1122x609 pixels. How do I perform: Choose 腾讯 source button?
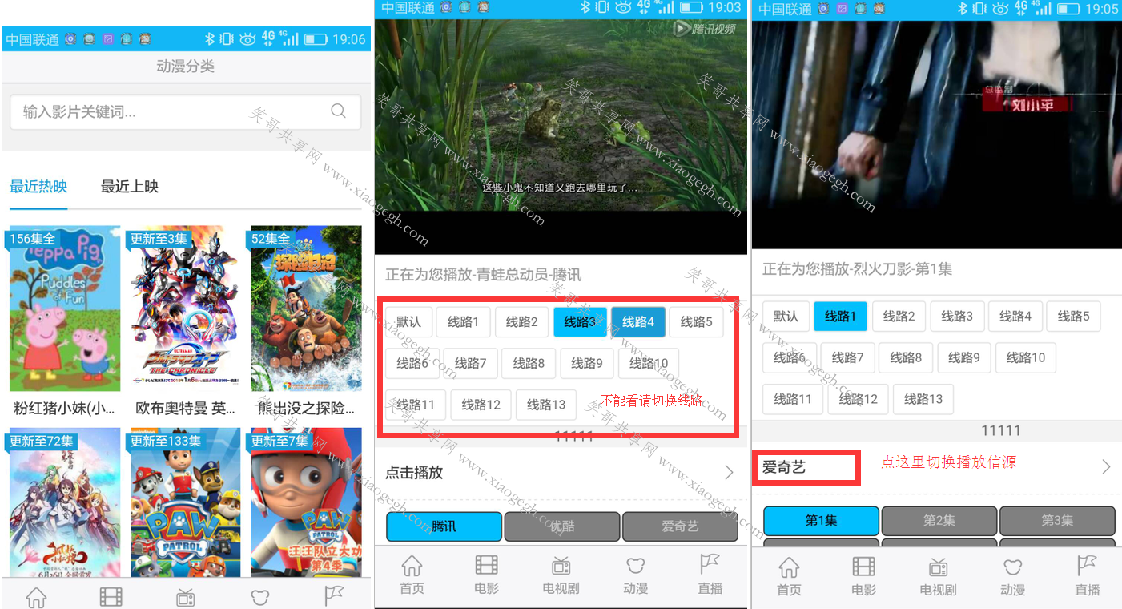(444, 526)
